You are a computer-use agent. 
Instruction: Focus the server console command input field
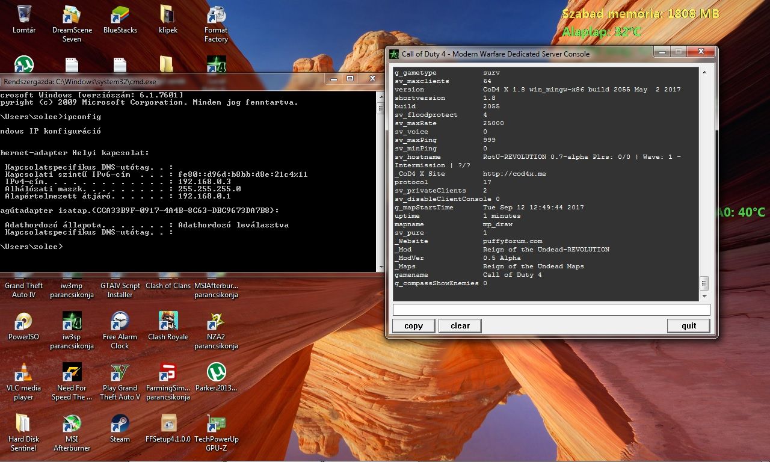[x=551, y=310]
